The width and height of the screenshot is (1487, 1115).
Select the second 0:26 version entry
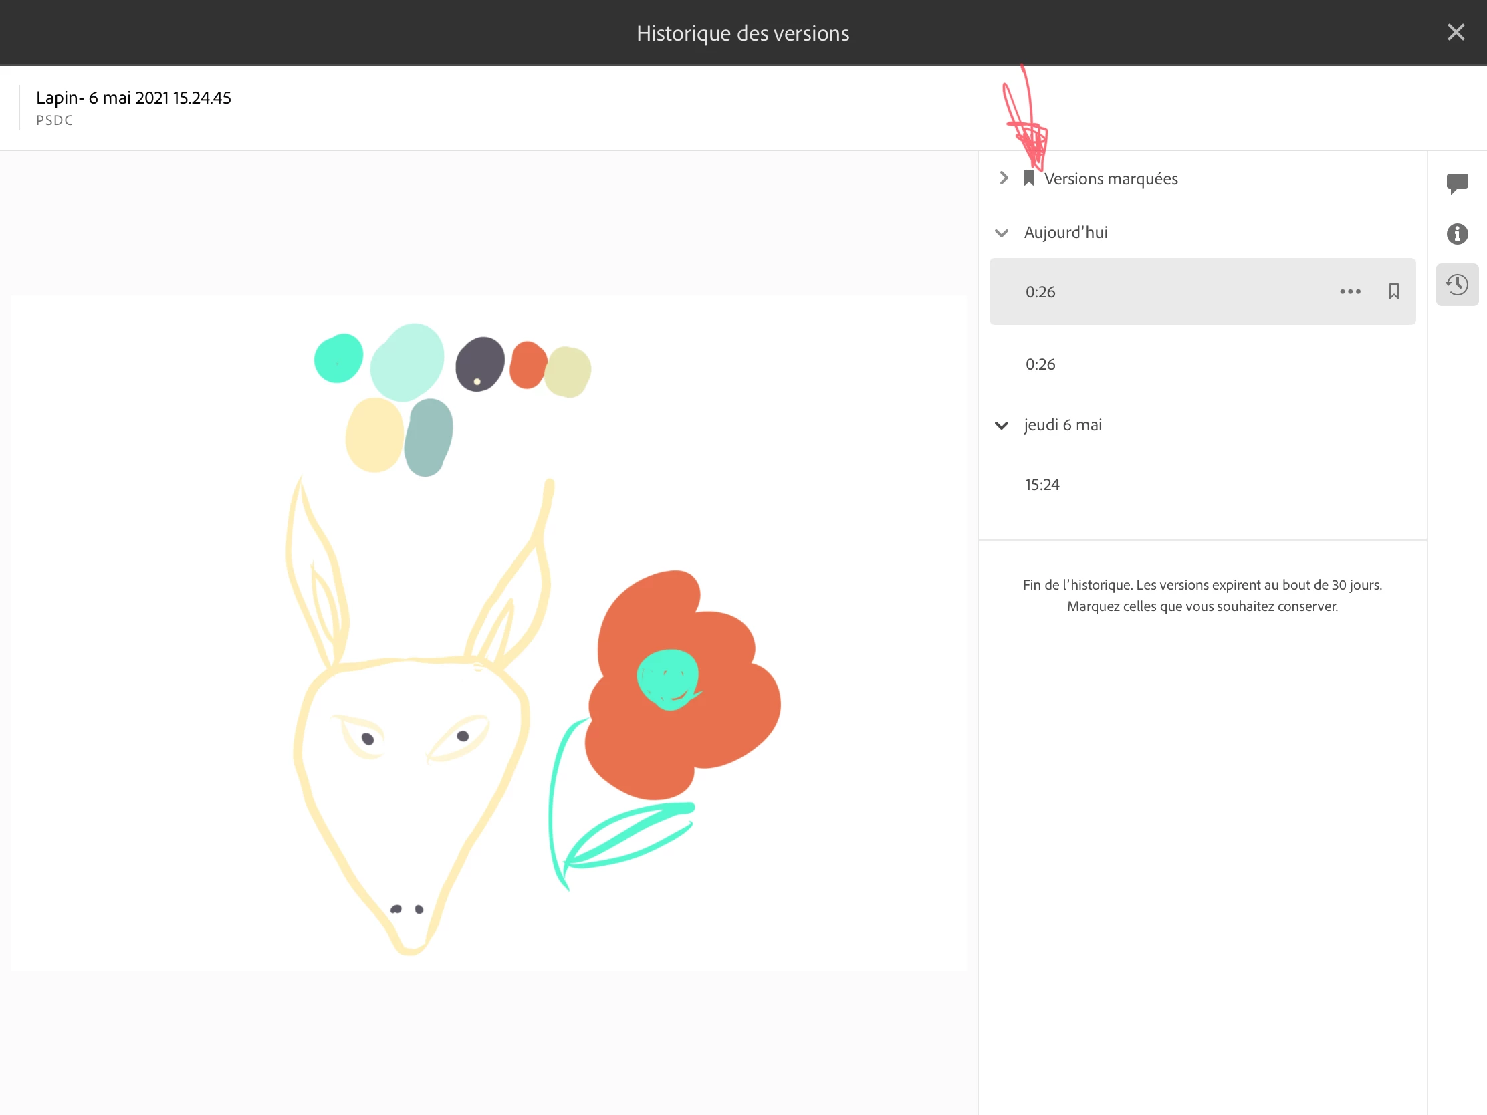pos(1040,364)
